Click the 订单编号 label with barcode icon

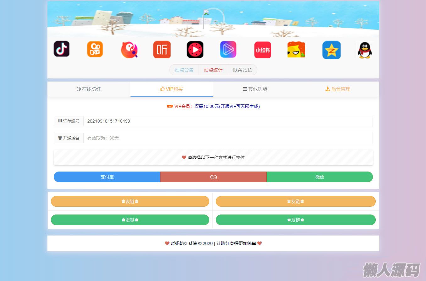[68, 121]
